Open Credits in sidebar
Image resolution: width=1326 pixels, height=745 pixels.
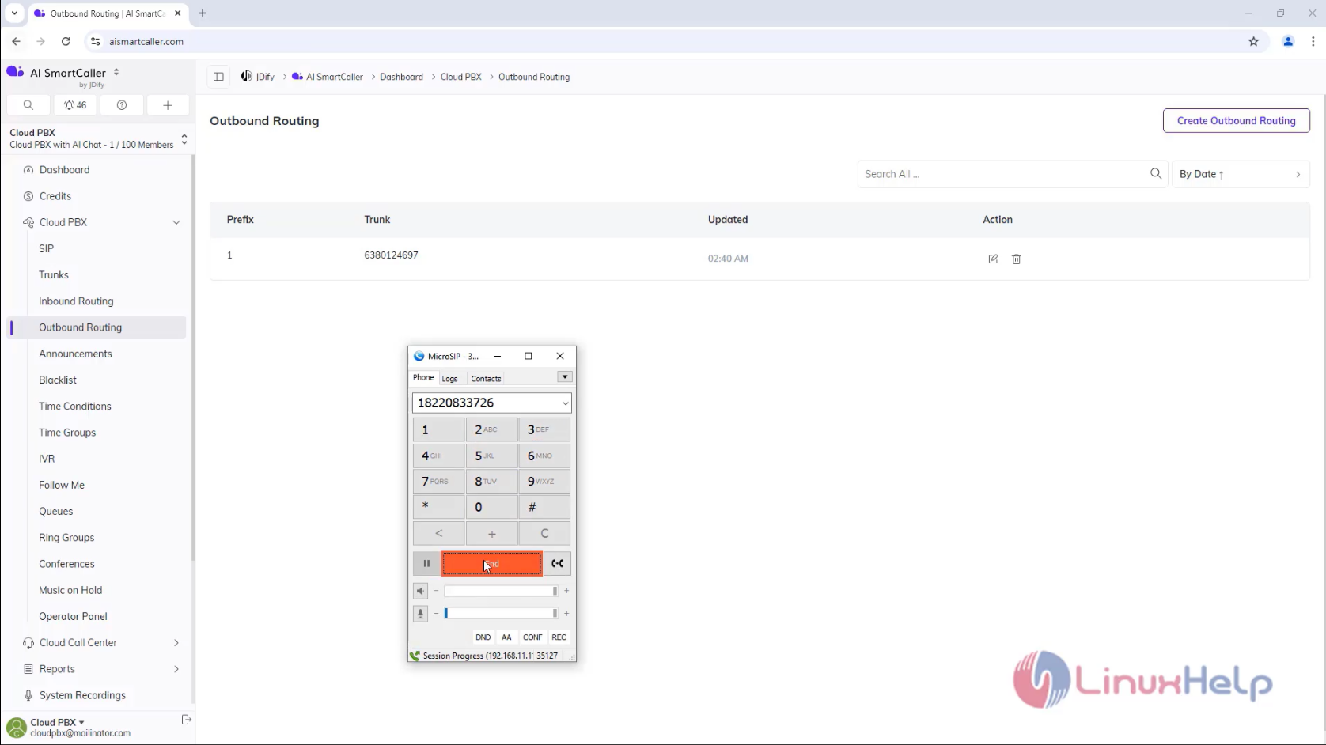55,196
